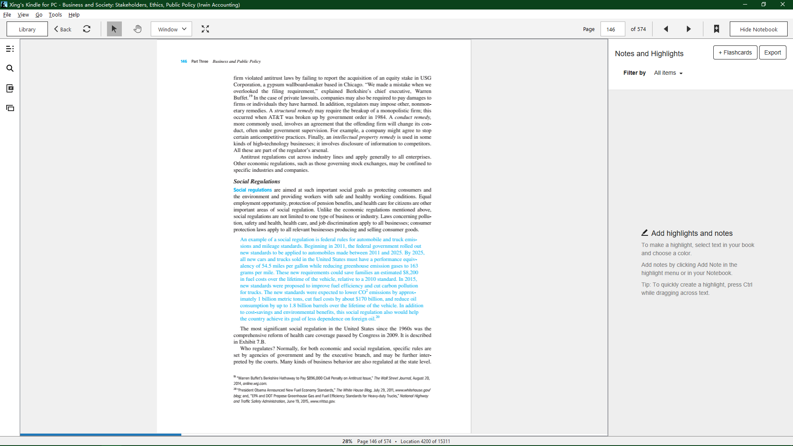Go Back to previous location
Image resolution: width=793 pixels, height=446 pixels.
[x=63, y=29]
